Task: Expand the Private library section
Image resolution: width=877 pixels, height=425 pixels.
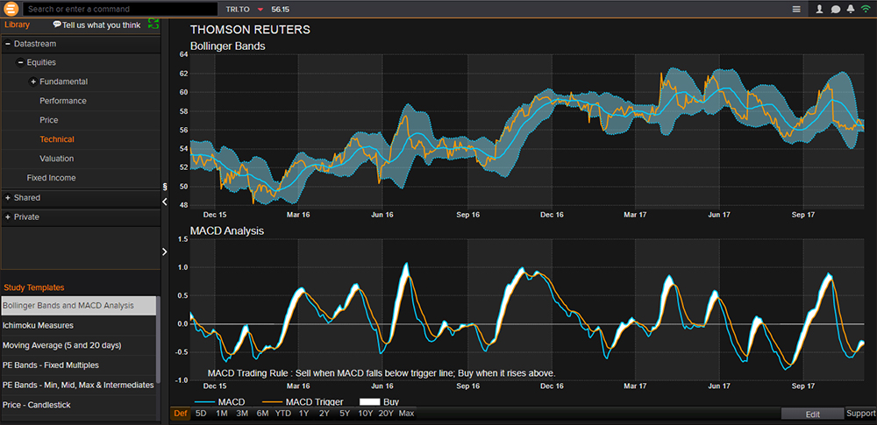Action: [8, 217]
